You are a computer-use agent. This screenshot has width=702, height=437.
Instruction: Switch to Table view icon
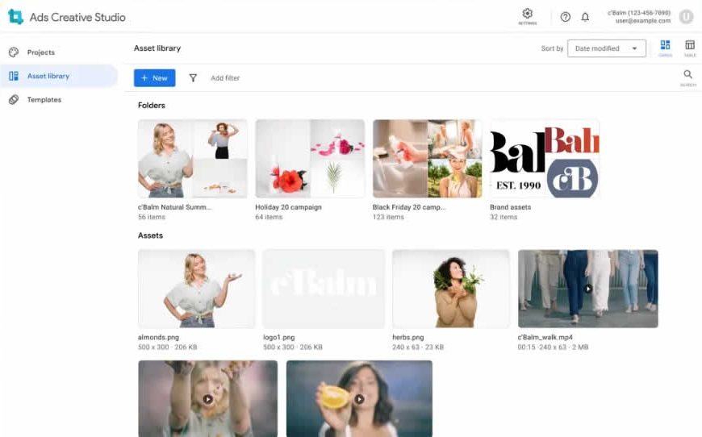point(690,45)
